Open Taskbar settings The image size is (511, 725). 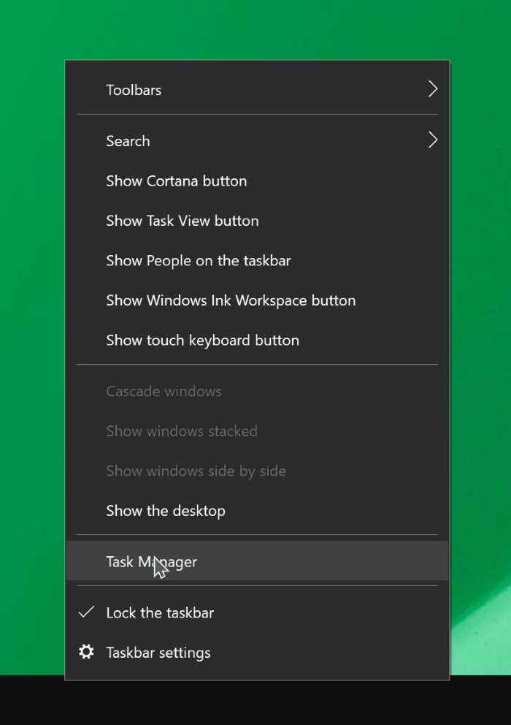(x=257, y=653)
